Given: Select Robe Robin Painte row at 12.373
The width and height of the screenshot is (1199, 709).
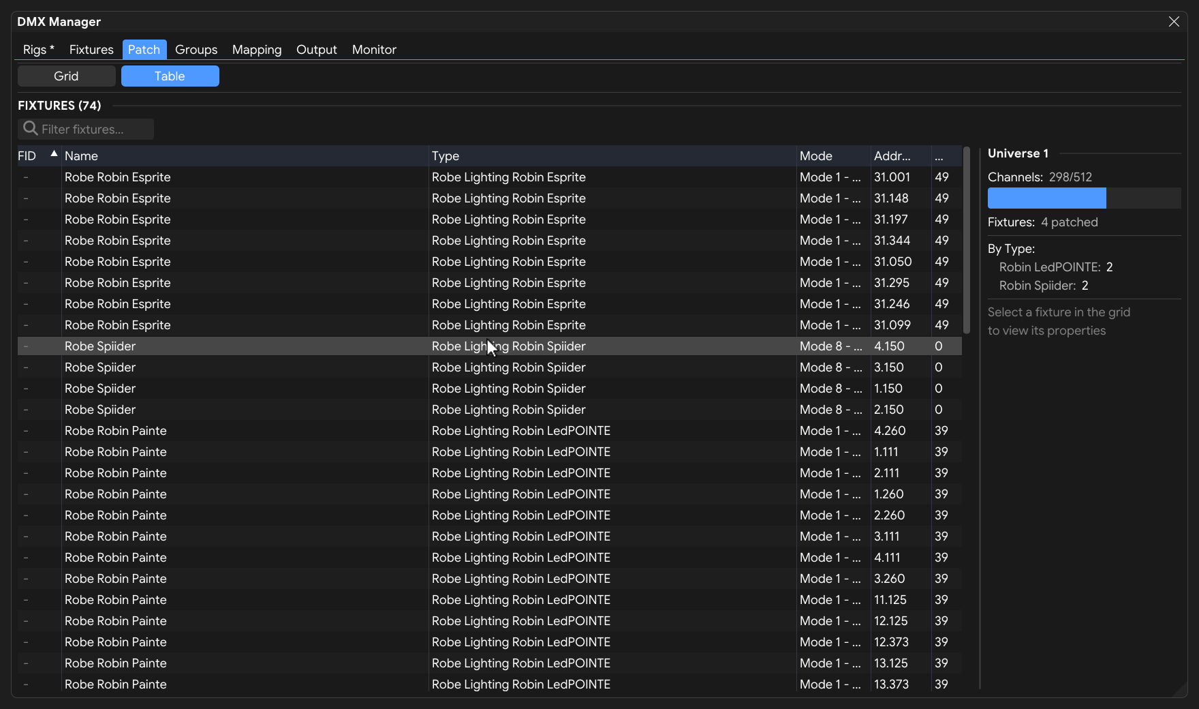Looking at the screenshot, I should click(489, 642).
